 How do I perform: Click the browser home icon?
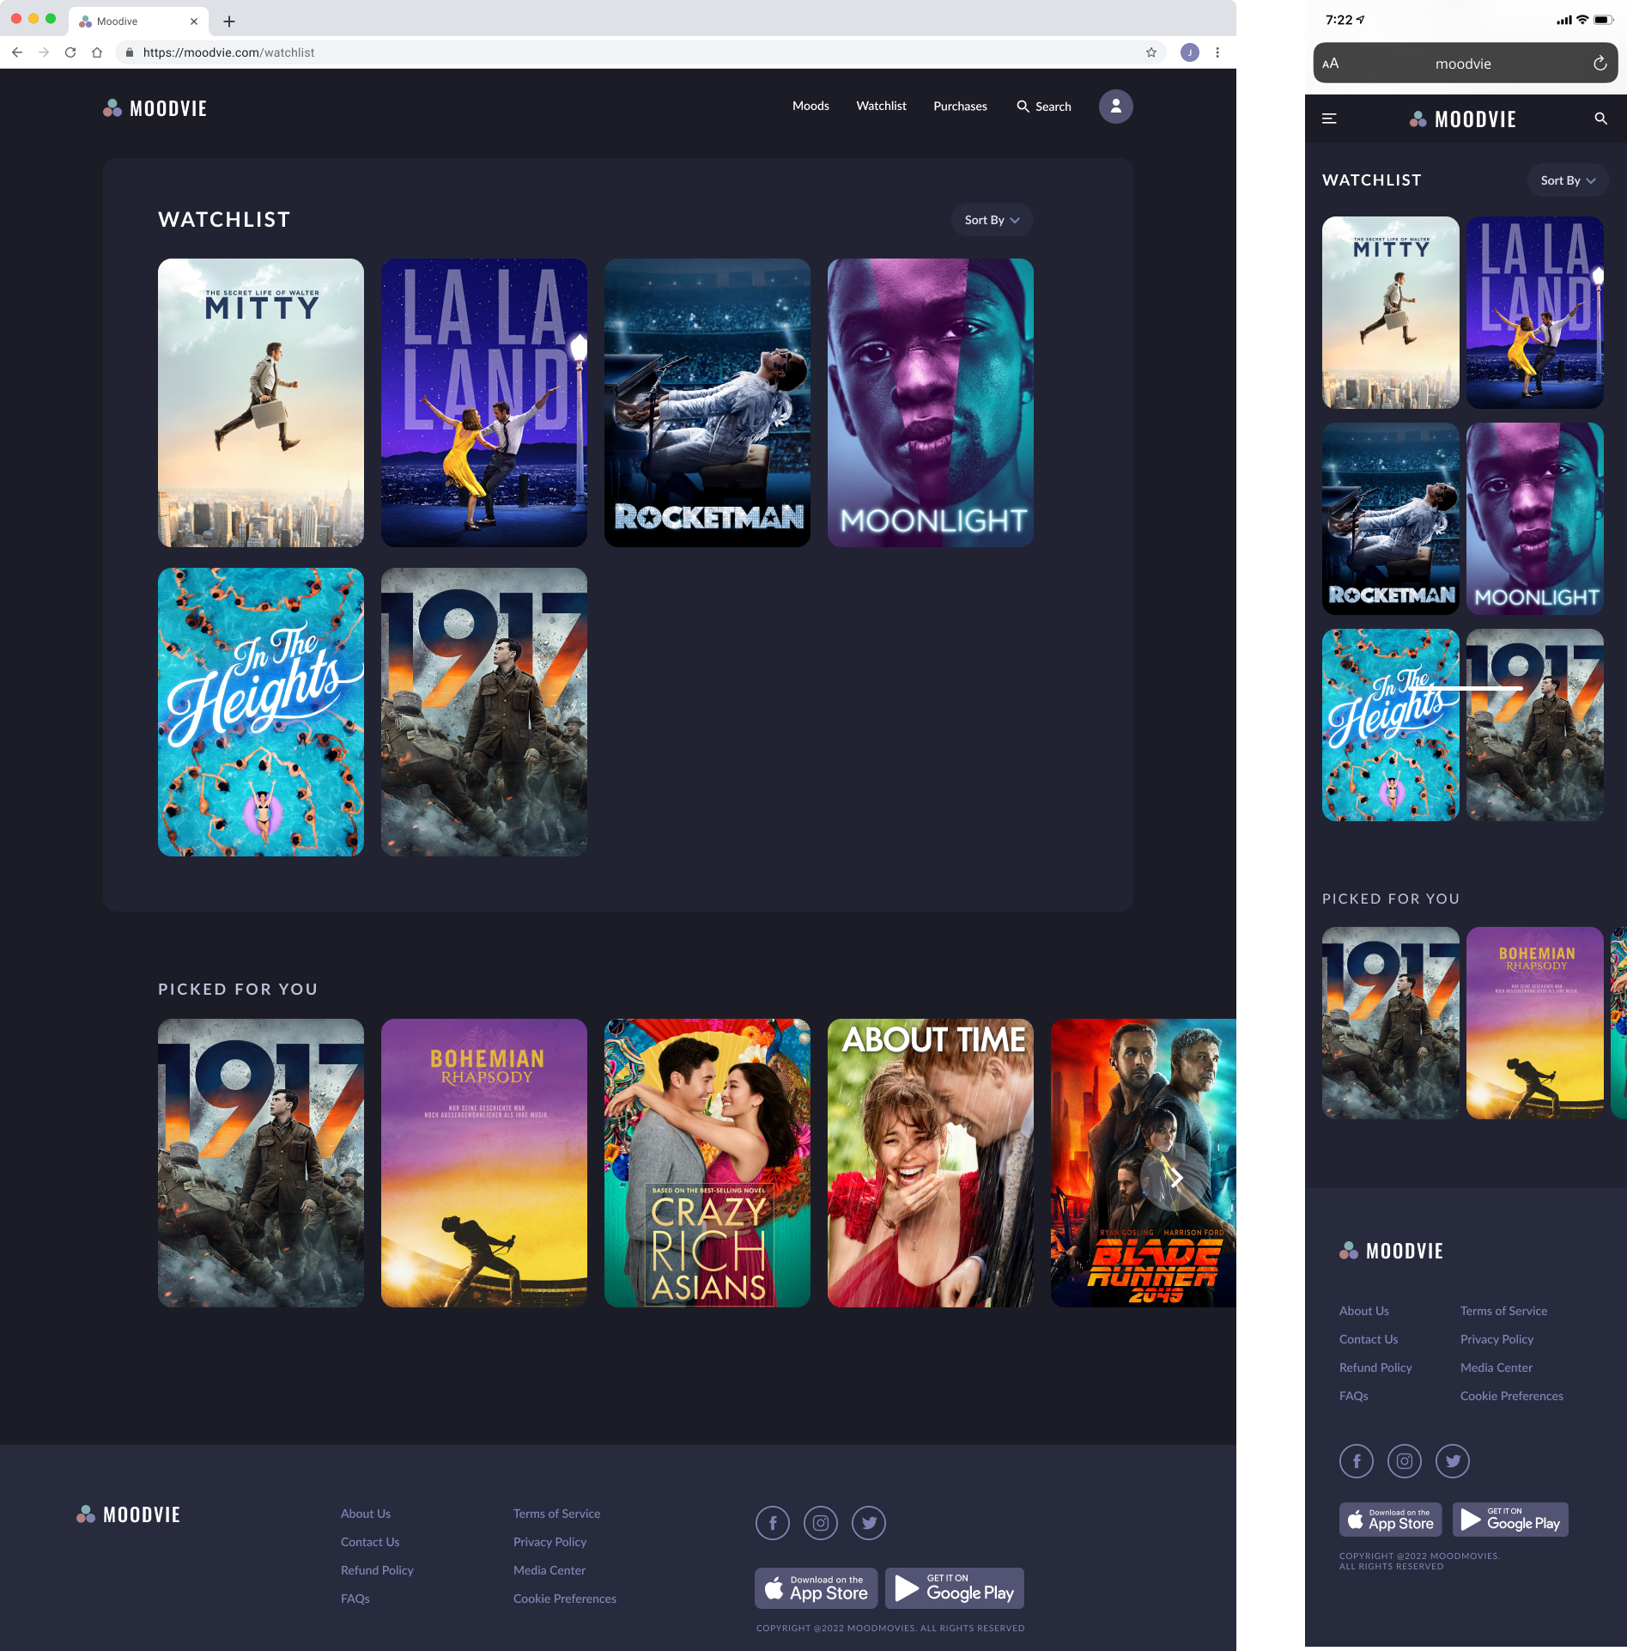coord(97,52)
